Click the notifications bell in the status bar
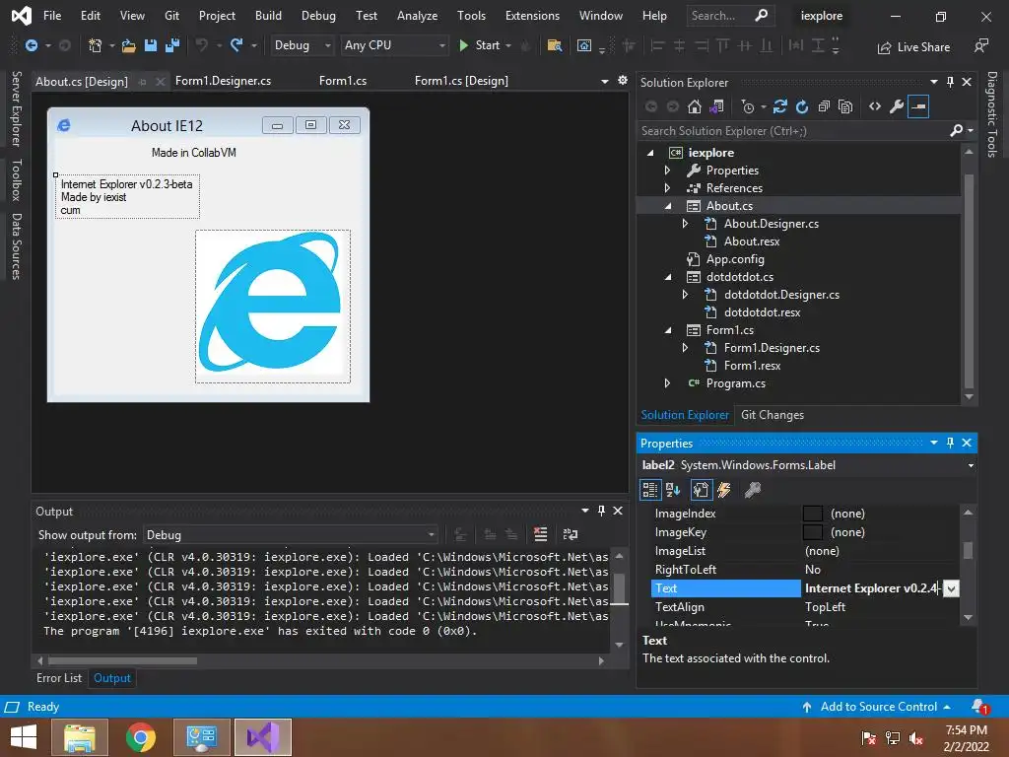 click(x=979, y=707)
